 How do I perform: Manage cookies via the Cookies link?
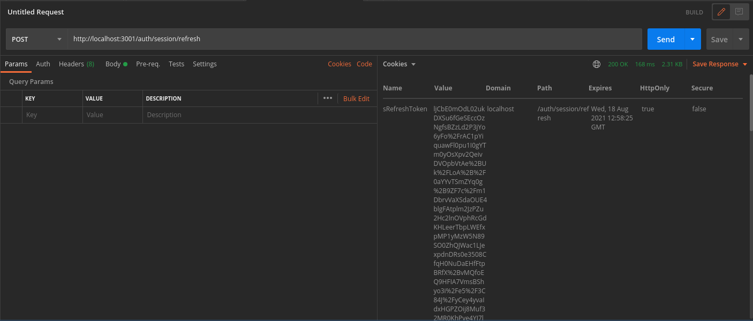click(x=339, y=64)
